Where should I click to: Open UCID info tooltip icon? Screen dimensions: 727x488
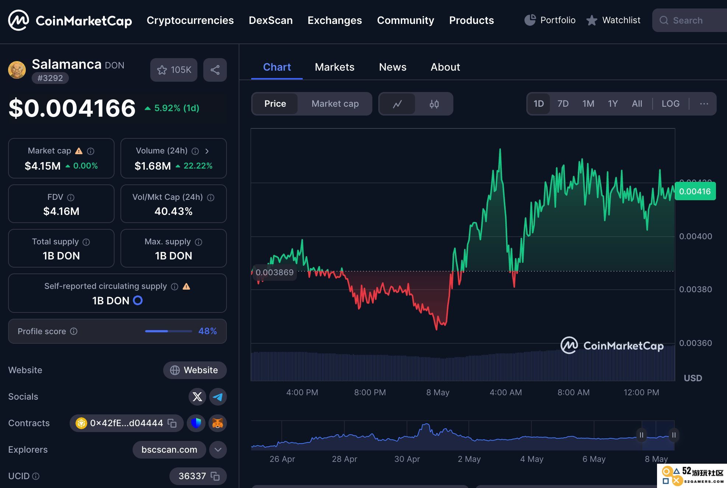(x=36, y=476)
